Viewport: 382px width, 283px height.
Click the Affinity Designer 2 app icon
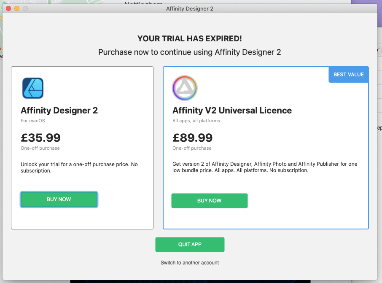click(x=33, y=88)
